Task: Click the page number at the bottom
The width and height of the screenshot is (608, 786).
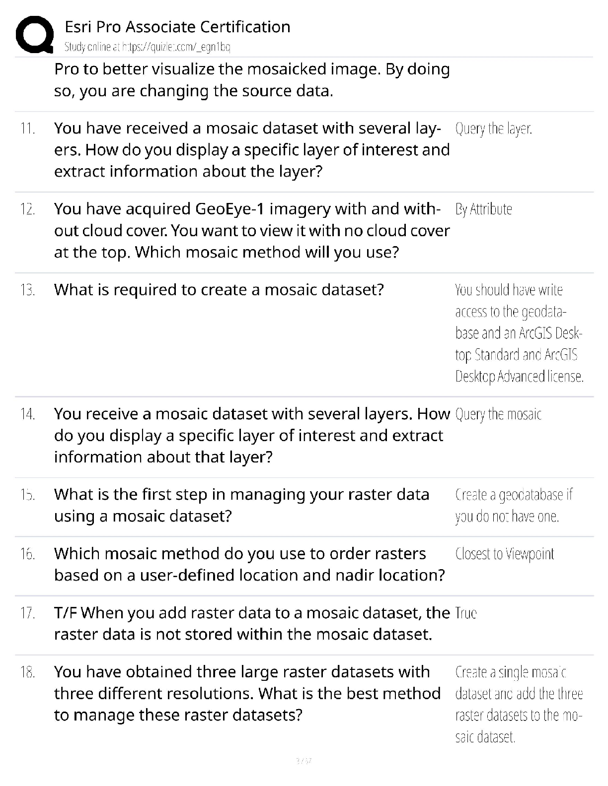Action: 304,760
